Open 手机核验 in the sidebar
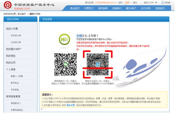The width and height of the screenshot is (175, 114). (x=15, y=90)
